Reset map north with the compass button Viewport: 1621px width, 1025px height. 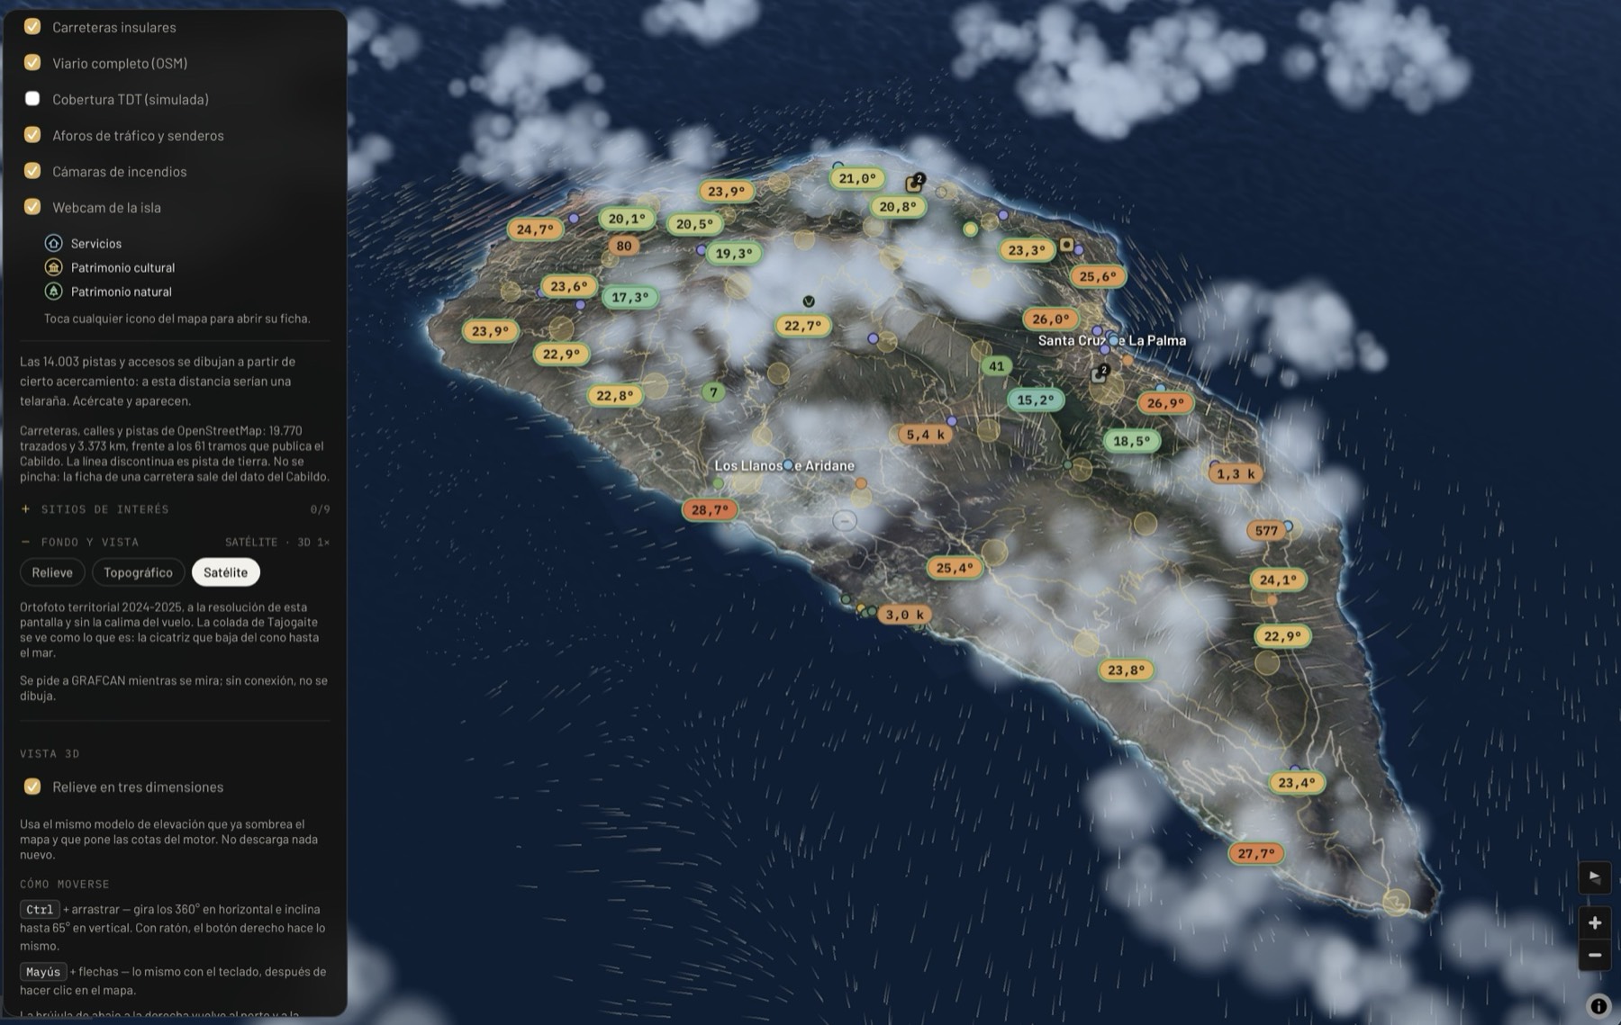(x=1594, y=877)
